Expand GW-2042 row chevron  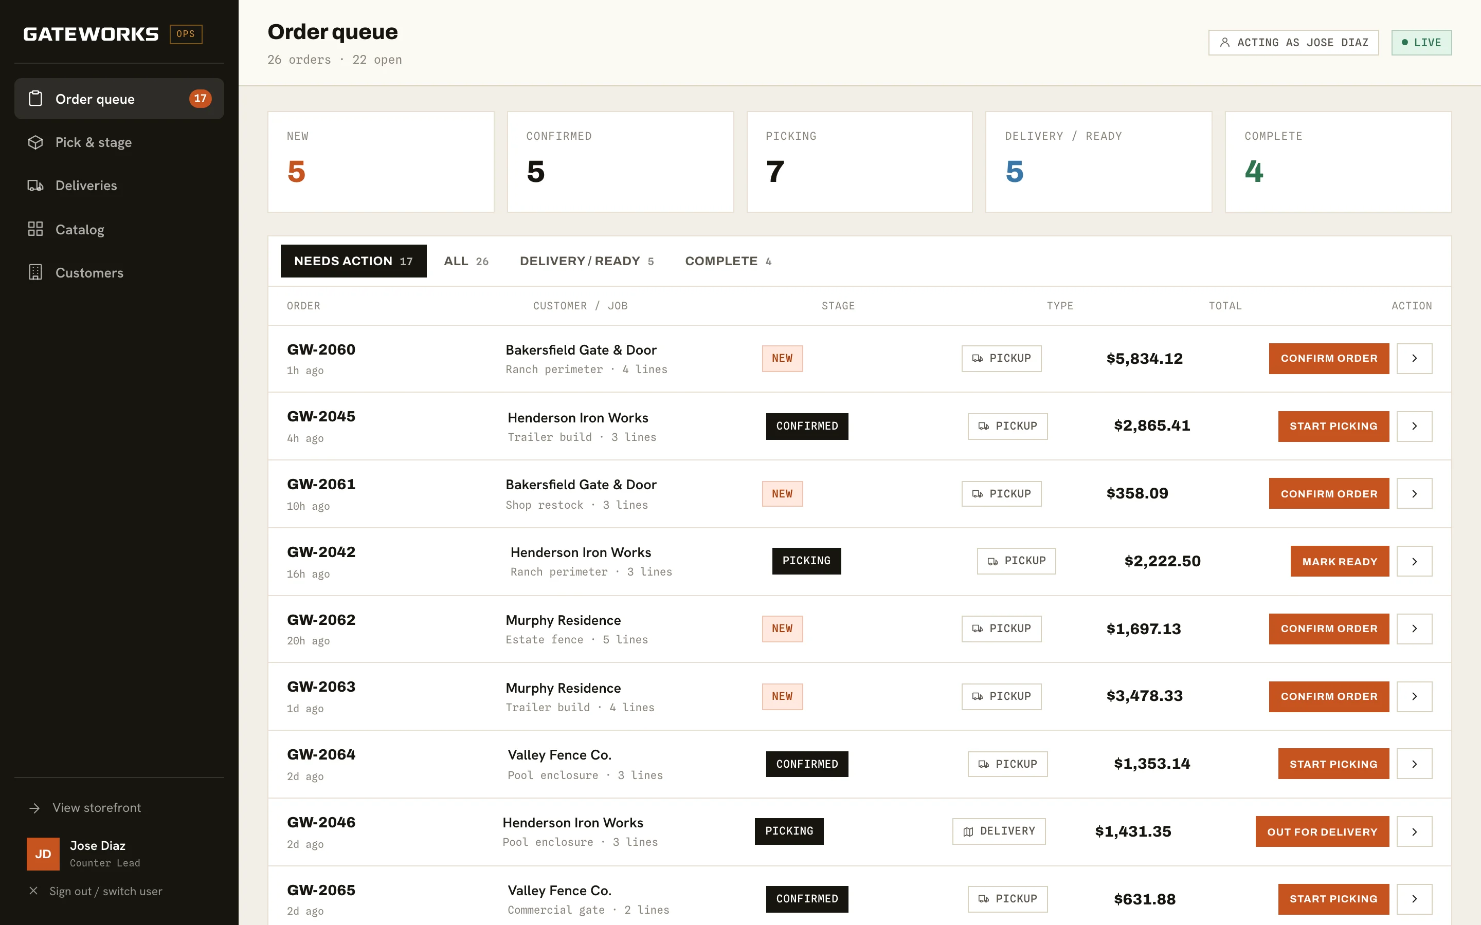(x=1414, y=562)
